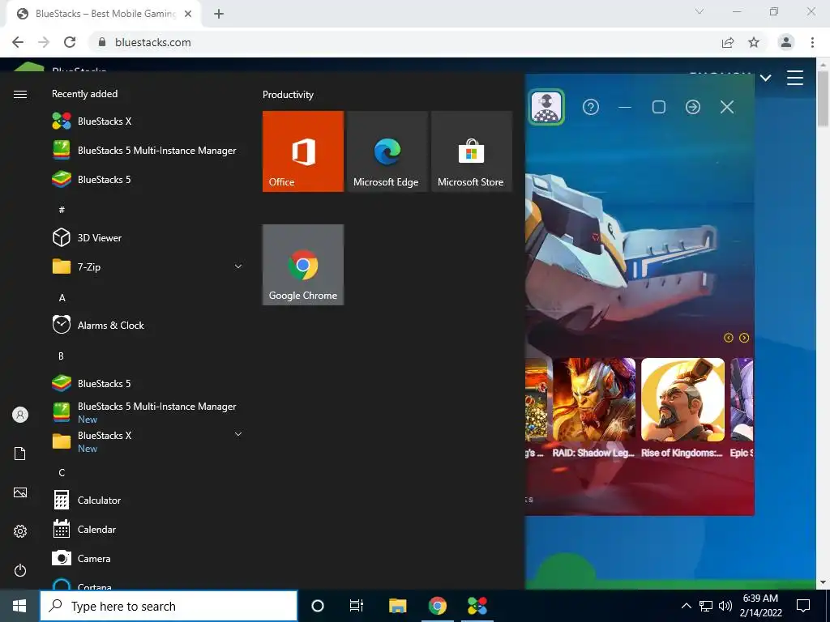
Task: Go back in Chrome
Action: click(x=18, y=42)
